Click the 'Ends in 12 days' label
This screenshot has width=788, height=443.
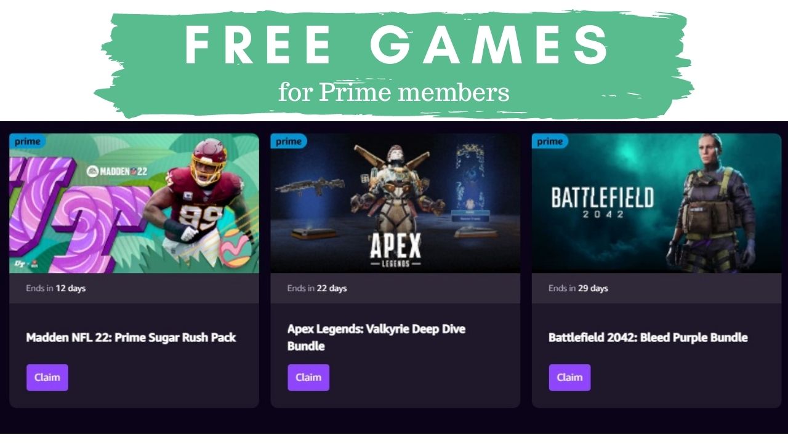pos(55,288)
